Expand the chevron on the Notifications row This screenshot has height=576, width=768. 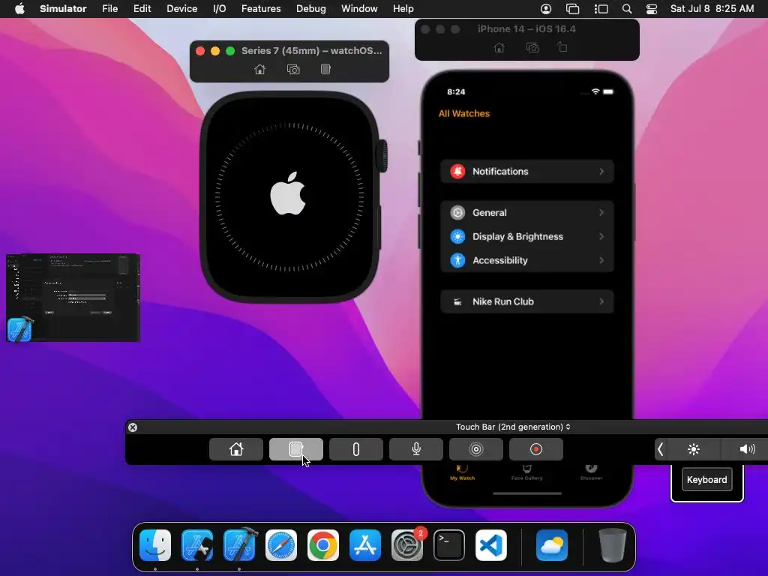point(601,172)
